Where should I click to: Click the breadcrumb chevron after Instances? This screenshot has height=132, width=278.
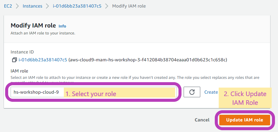click(x=47, y=6)
